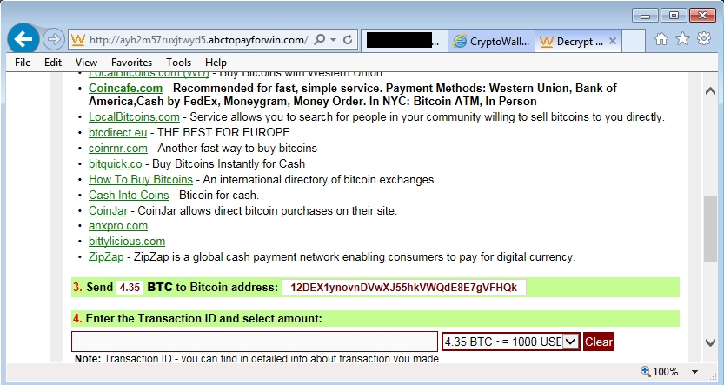This screenshot has width=724, height=385.
Task: Switch to the CryptoWall tab
Action: coord(493,41)
